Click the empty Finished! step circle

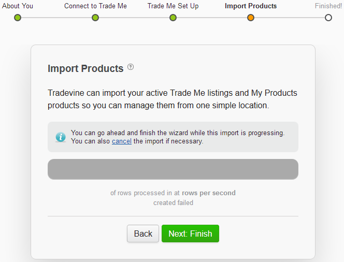[x=328, y=18]
